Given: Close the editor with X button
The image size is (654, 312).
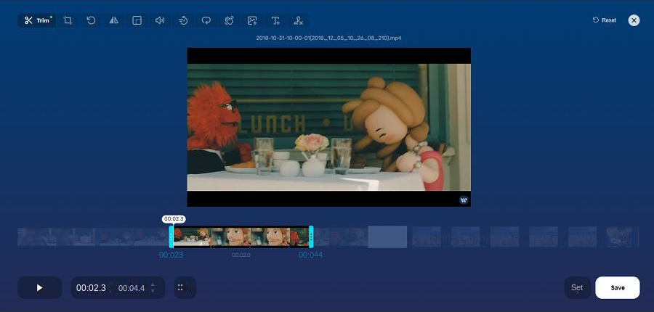Looking at the screenshot, I should pos(634,20).
